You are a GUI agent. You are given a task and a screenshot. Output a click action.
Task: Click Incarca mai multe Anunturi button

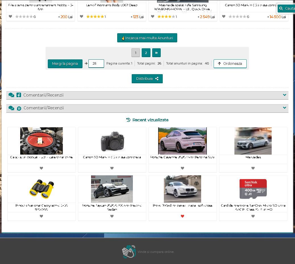(147, 38)
